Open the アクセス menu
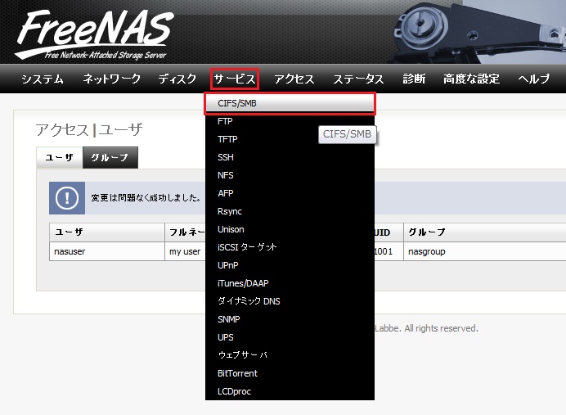 point(294,79)
